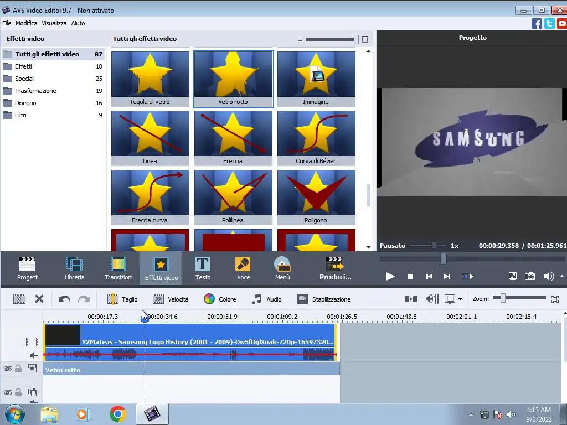The image size is (567, 425).
Task: Open the Transizioni panel
Action: tap(118, 268)
